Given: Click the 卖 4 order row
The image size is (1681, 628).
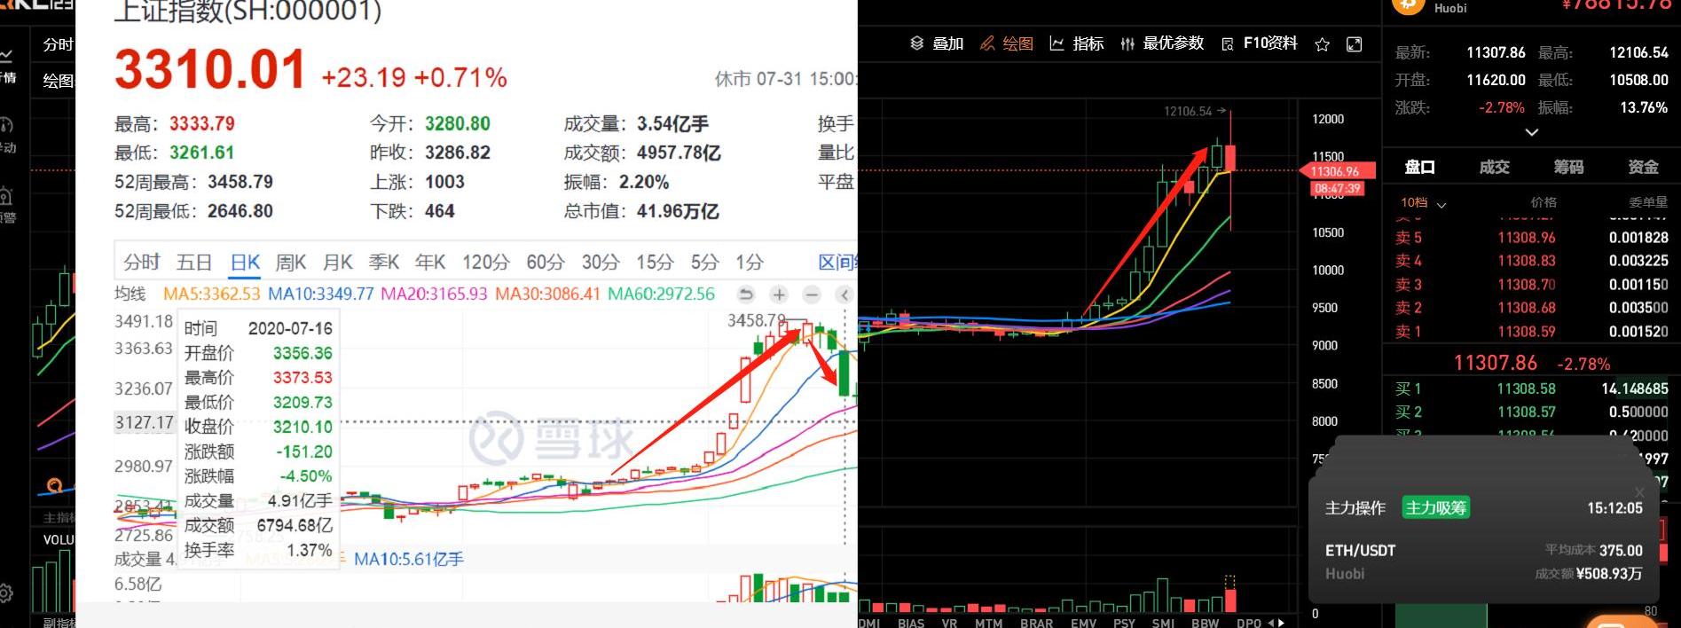Looking at the screenshot, I should pos(1531,261).
